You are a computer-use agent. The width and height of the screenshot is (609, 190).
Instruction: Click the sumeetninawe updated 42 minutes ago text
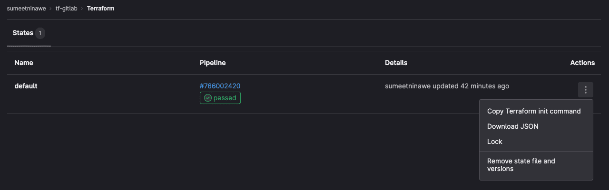pos(447,86)
